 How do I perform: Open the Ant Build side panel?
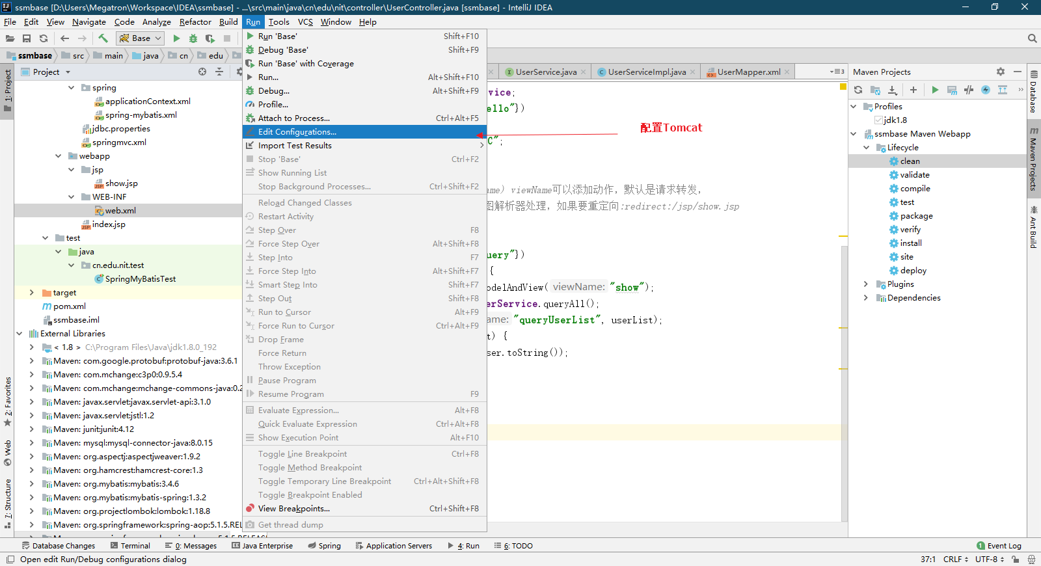pos(1034,227)
